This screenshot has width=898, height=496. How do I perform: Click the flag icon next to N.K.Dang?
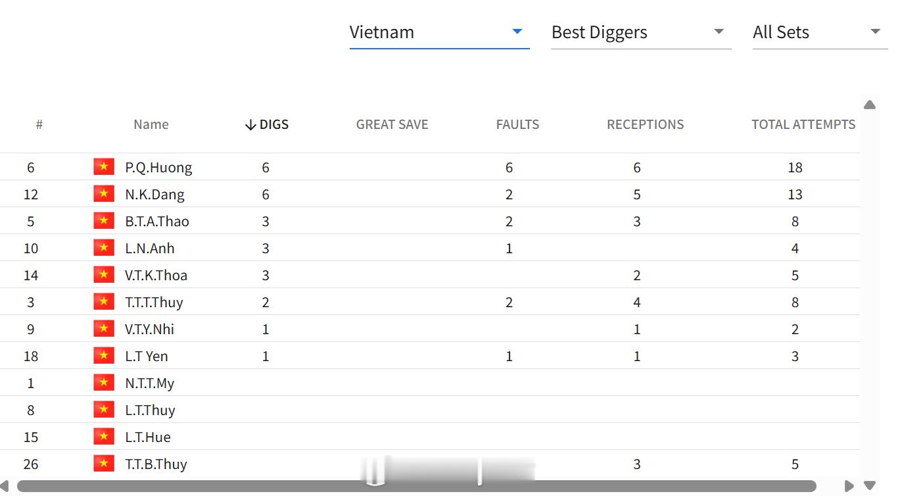pyautogui.click(x=104, y=193)
